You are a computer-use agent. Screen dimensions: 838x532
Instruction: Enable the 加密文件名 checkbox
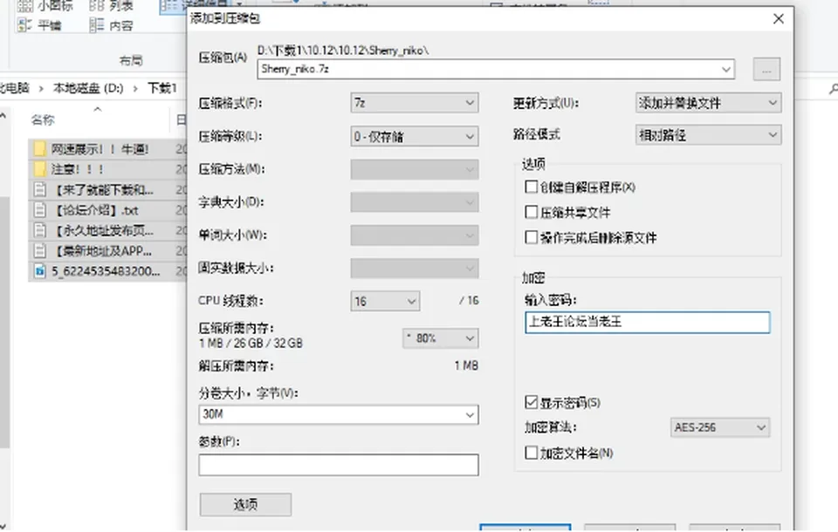tap(532, 453)
